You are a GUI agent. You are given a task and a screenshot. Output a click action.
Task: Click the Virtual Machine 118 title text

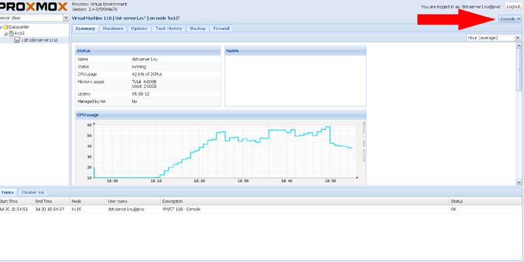(127, 18)
